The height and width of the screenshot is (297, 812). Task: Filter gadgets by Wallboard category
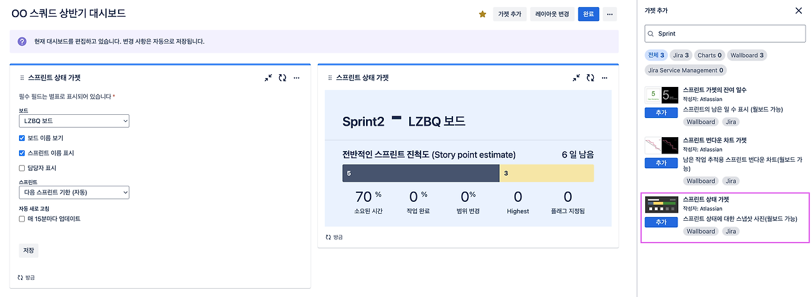point(747,55)
